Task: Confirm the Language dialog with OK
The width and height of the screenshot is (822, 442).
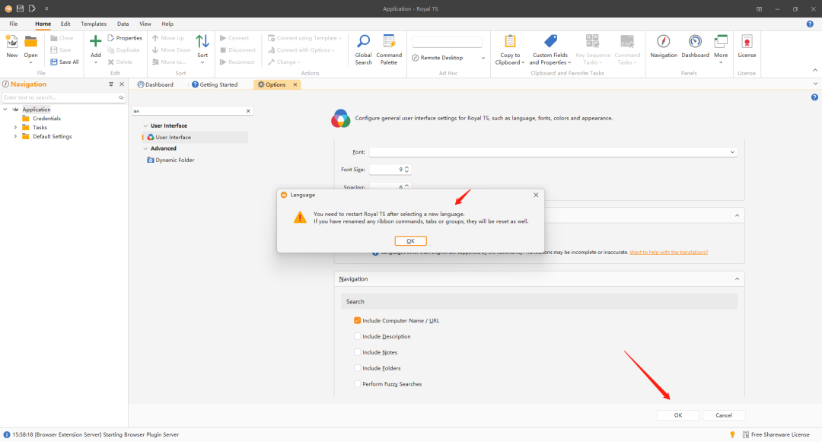Action: pyautogui.click(x=410, y=241)
